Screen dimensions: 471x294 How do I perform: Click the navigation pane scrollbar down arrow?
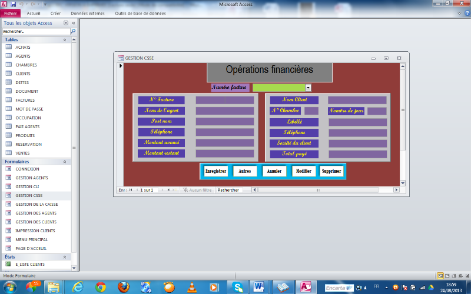(74, 268)
